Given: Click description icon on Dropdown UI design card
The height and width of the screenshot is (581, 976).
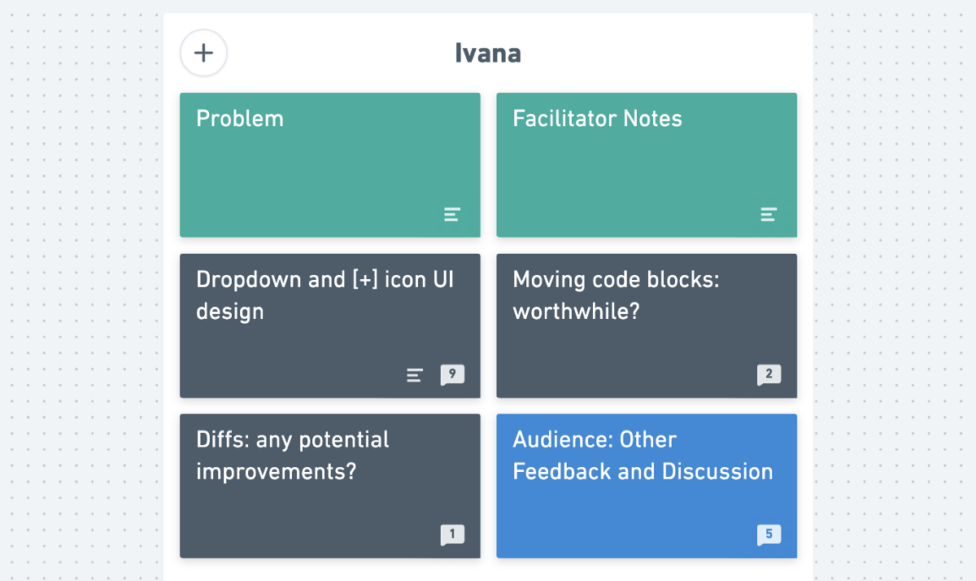Looking at the screenshot, I should tap(415, 375).
